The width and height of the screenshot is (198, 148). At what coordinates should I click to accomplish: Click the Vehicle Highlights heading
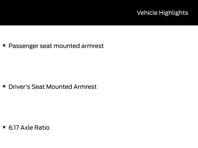coord(162,13)
